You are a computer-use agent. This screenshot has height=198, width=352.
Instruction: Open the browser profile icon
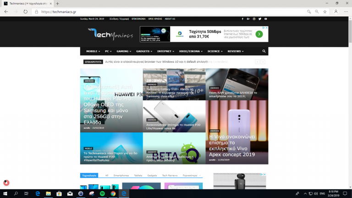(x=336, y=11)
